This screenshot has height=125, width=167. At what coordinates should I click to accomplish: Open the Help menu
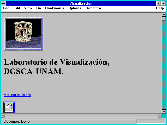pos(160,8)
